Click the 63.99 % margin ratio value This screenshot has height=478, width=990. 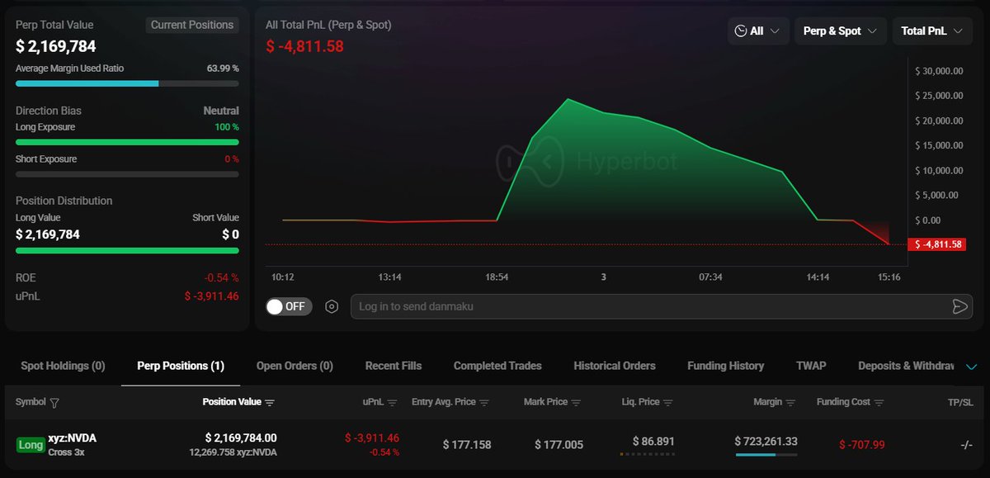[223, 69]
